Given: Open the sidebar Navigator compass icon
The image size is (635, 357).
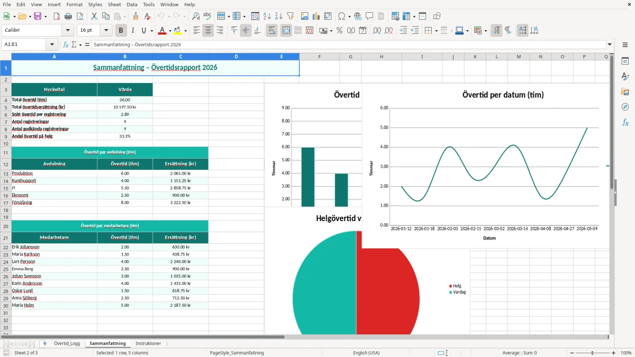Looking at the screenshot, I should (x=625, y=107).
